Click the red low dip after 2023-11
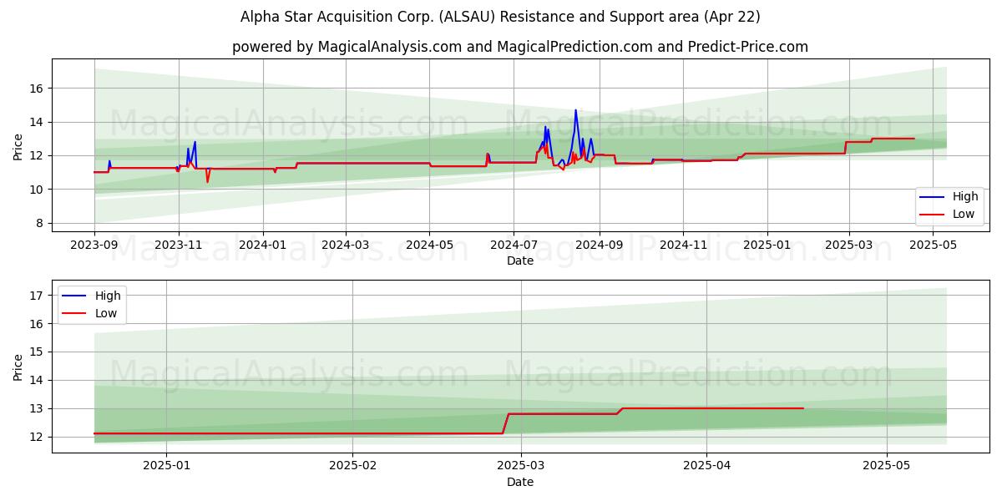 [207, 180]
